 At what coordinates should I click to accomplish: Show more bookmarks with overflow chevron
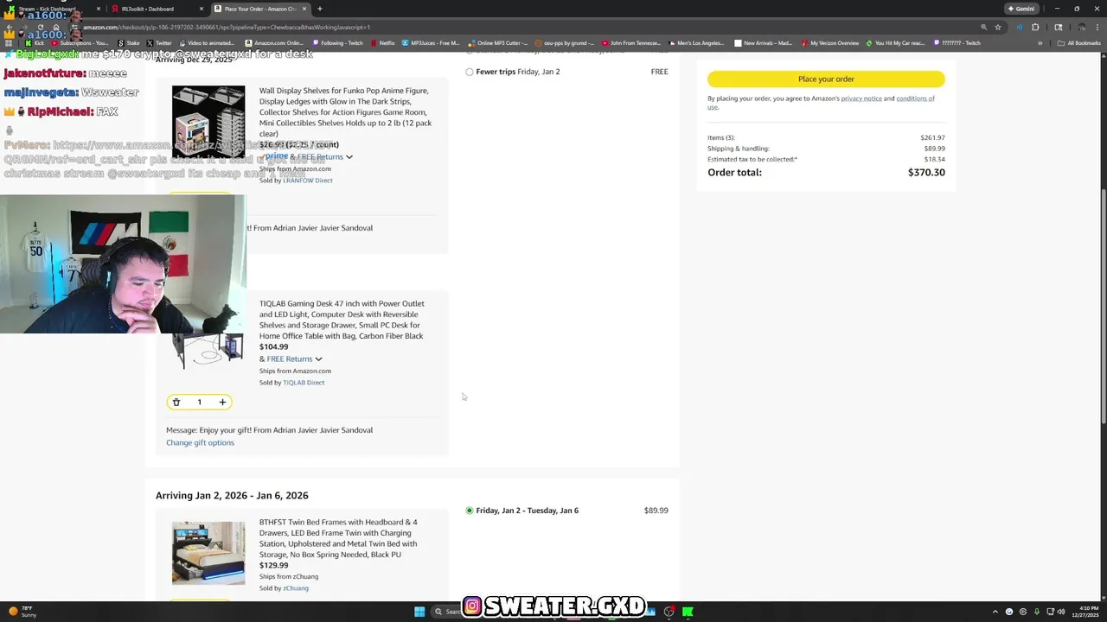tap(1040, 43)
